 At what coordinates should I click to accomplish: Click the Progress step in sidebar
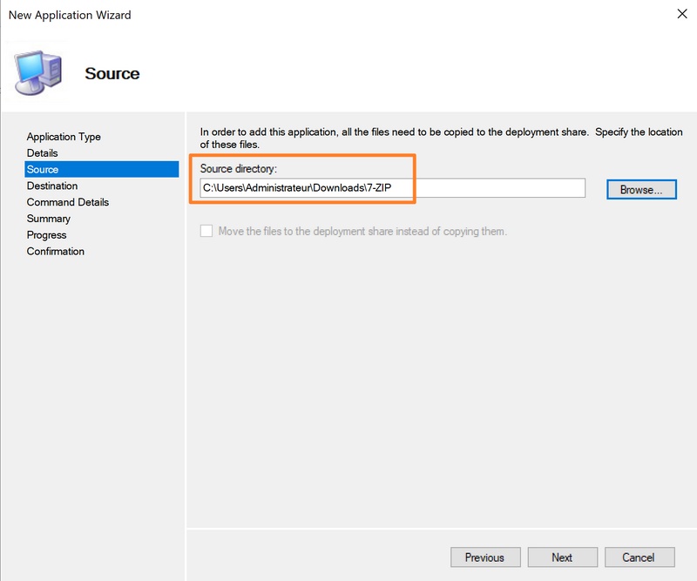[x=47, y=235]
